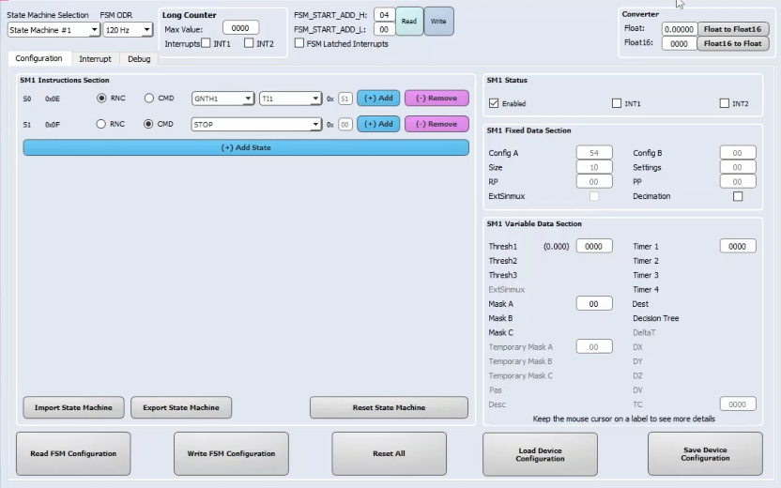Select RNC radio button for state S1

pos(101,124)
